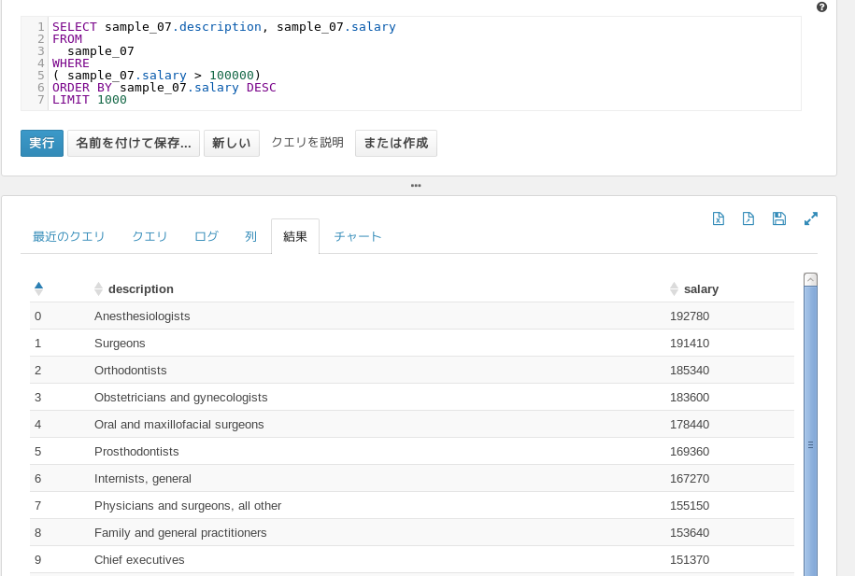Click the 'Surgeons' description cell
Image resolution: width=855 pixels, height=576 pixels.
[x=120, y=344]
